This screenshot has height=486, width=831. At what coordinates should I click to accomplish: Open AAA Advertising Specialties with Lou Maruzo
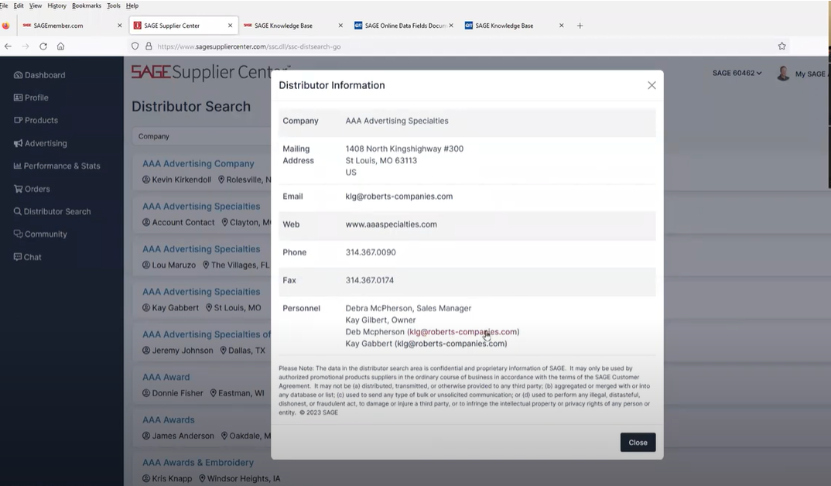(201, 249)
